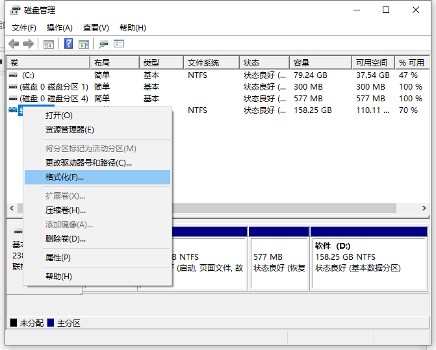Choose 资源管理器(E) from the context menu
Image resolution: width=436 pixels, height=350 pixels.
coord(97,130)
